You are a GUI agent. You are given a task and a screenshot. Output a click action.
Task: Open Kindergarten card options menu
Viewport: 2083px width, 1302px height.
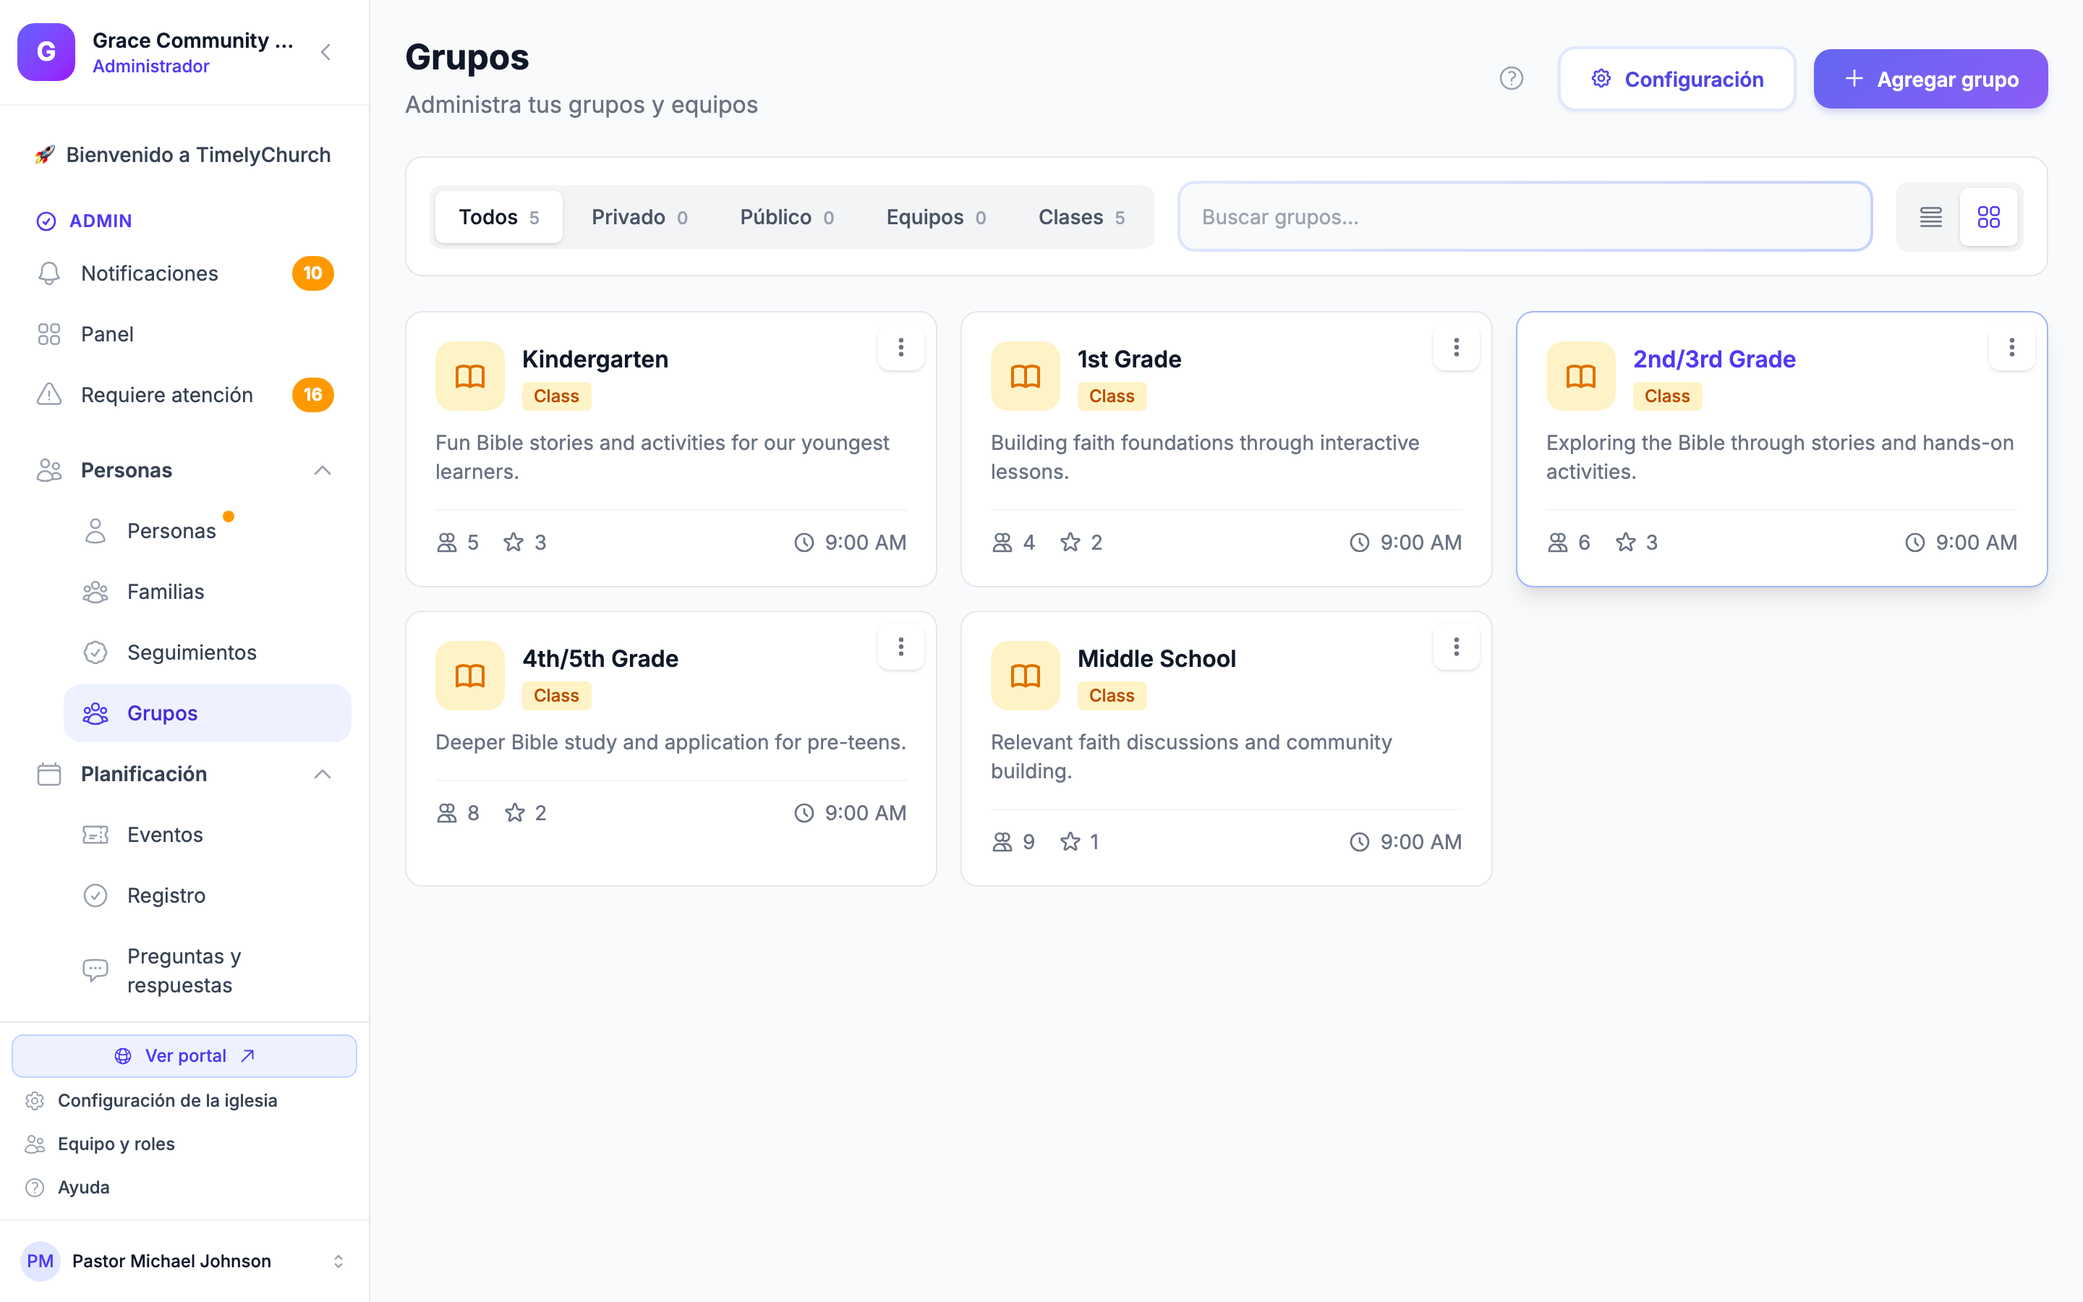pos(900,347)
